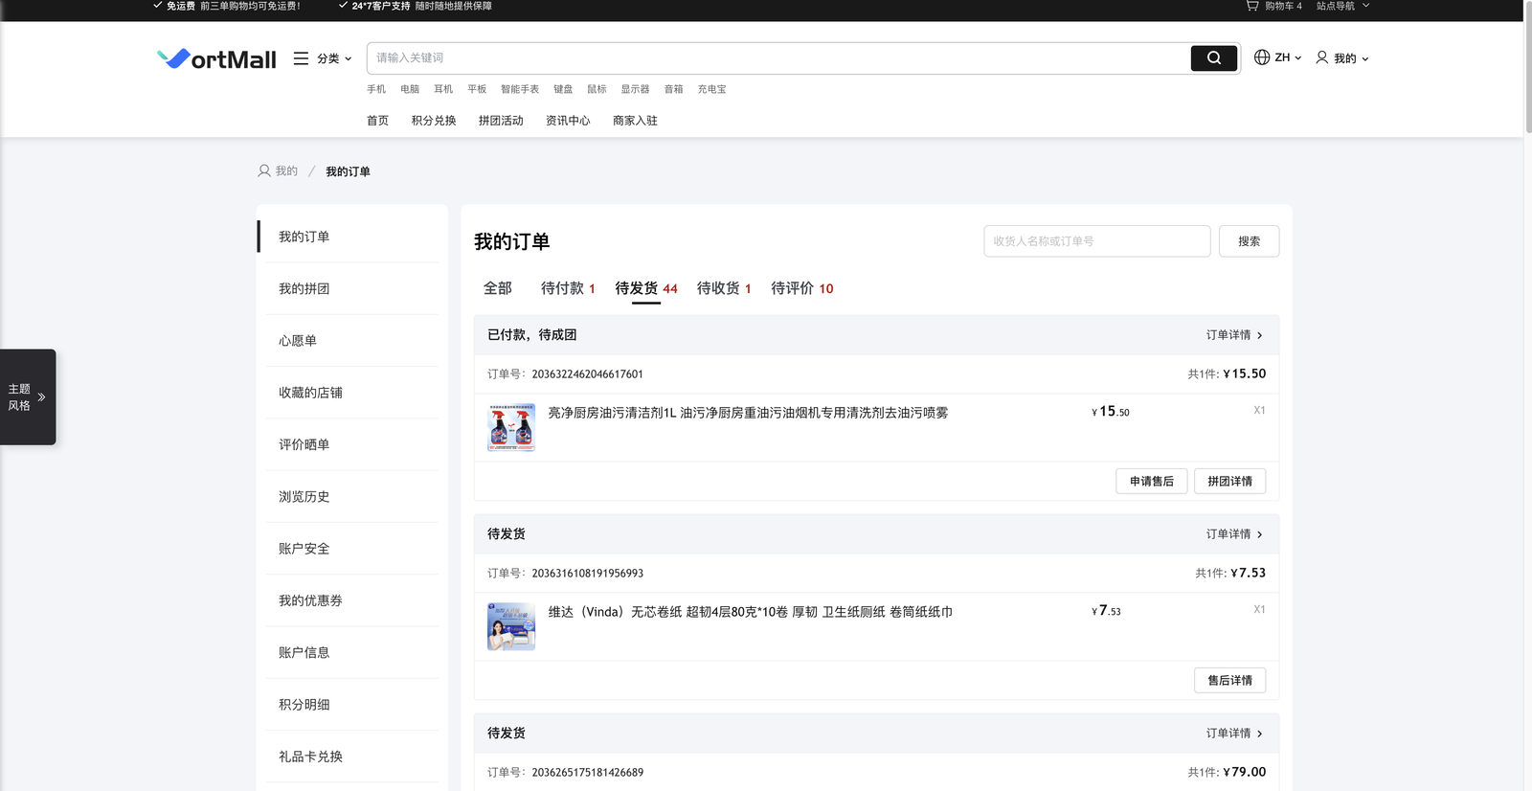The width and height of the screenshot is (1532, 791).
Task: Open the kitchen cleaner product thumbnail
Action: point(511,427)
